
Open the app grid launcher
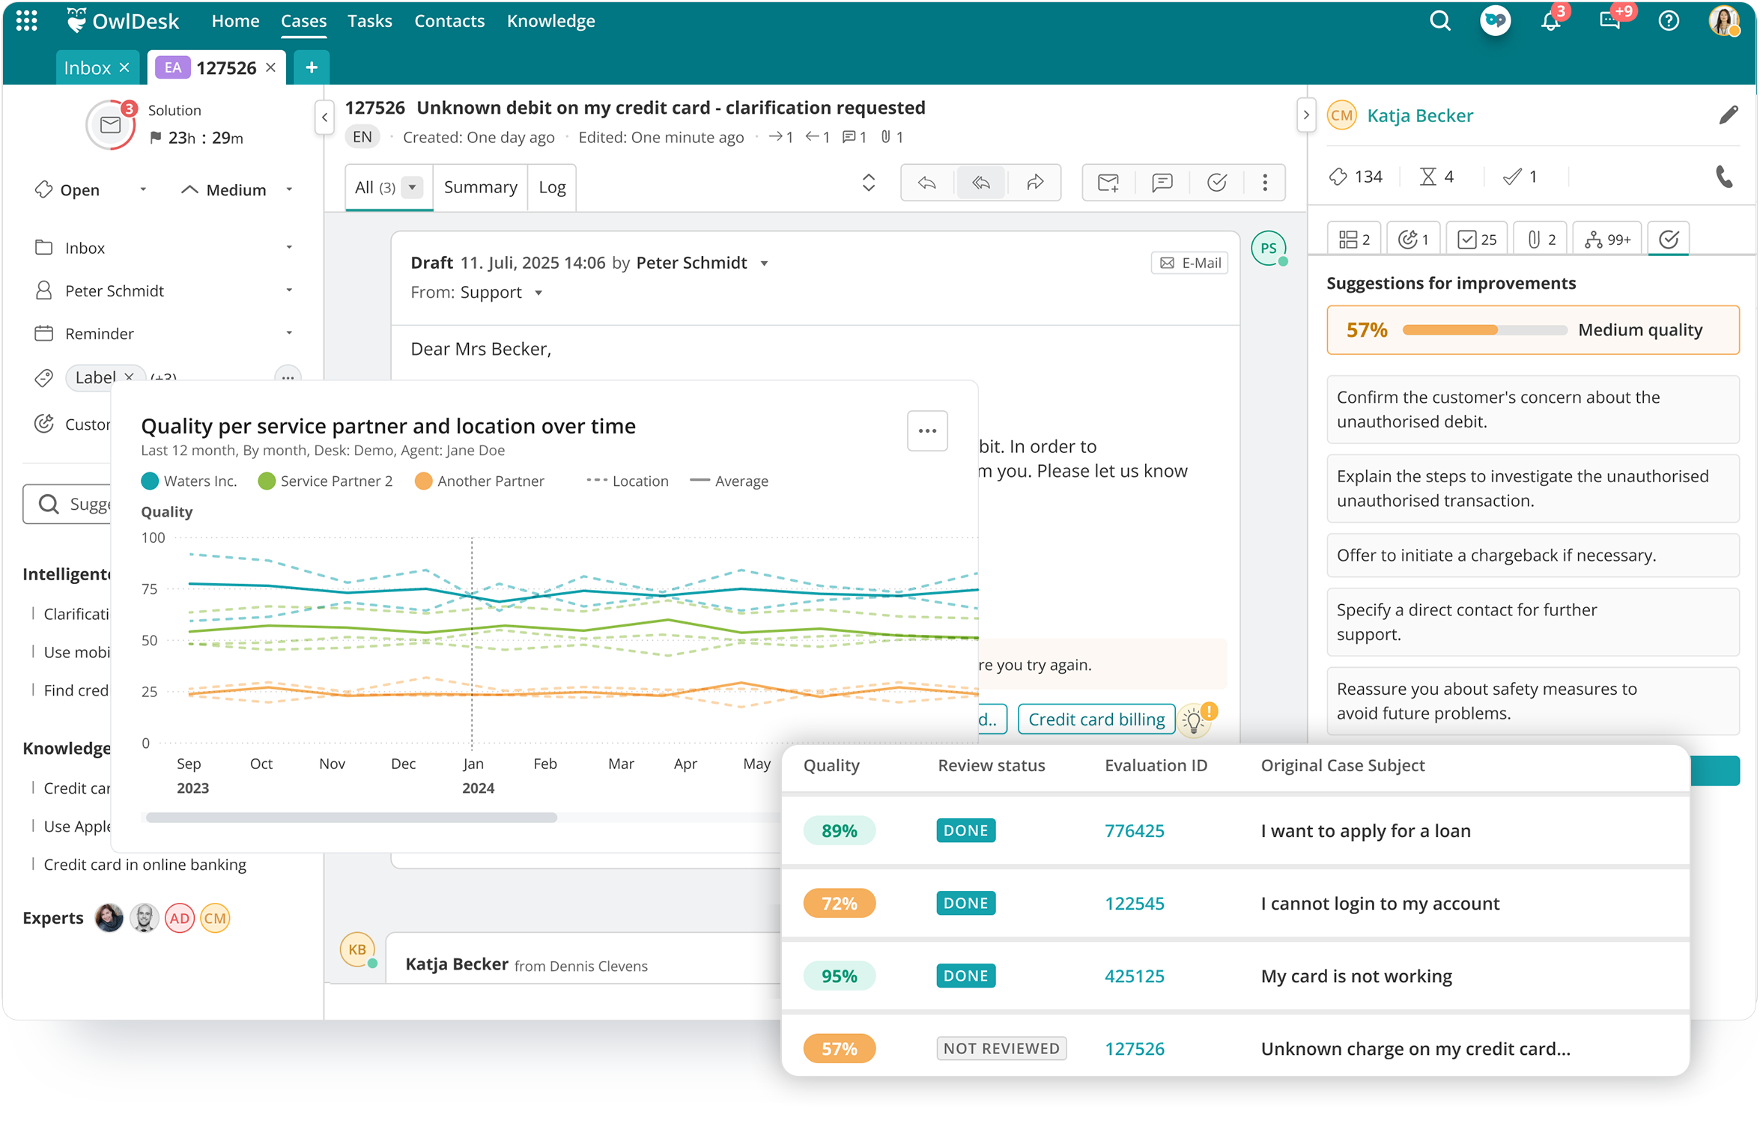25,21
